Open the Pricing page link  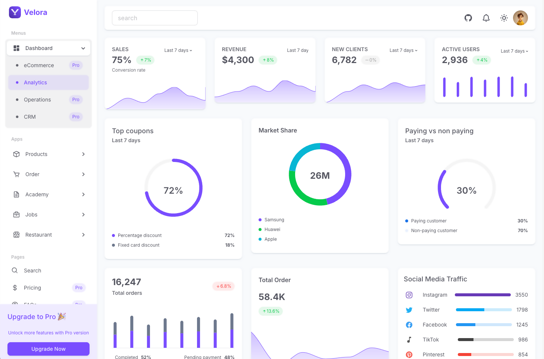[32, 288]
